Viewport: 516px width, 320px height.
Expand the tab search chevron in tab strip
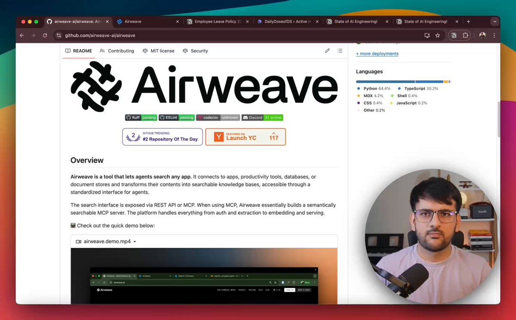pos(494,21)
